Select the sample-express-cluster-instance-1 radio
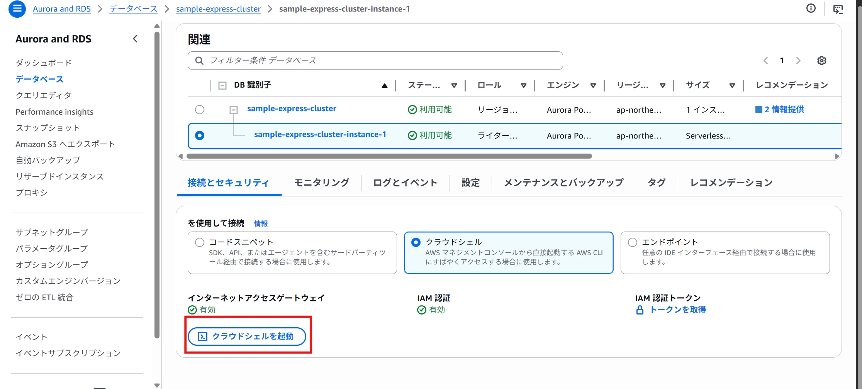Screen dimensions: 862x389 [200, 135]
